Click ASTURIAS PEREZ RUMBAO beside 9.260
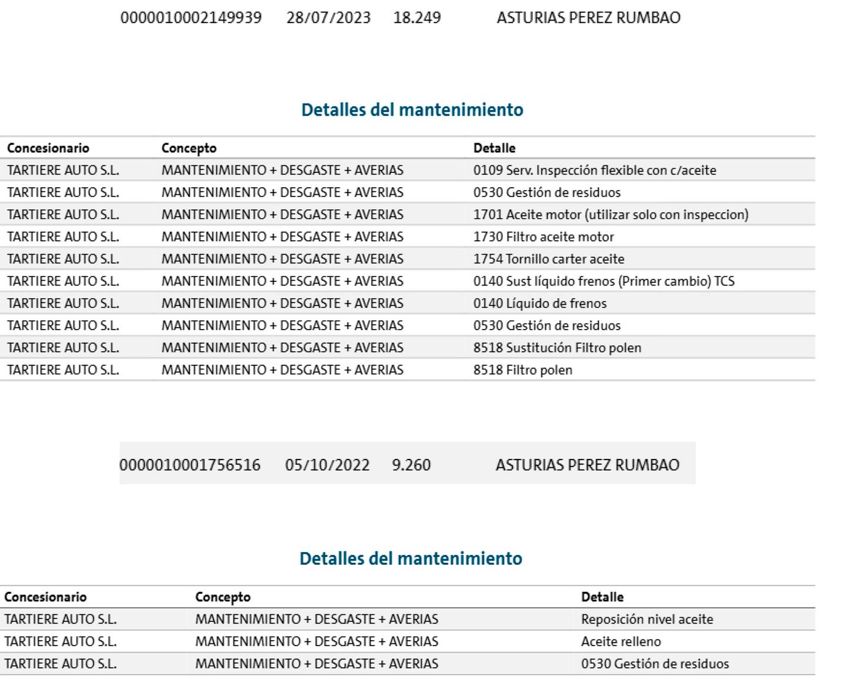 pos(588,465)
